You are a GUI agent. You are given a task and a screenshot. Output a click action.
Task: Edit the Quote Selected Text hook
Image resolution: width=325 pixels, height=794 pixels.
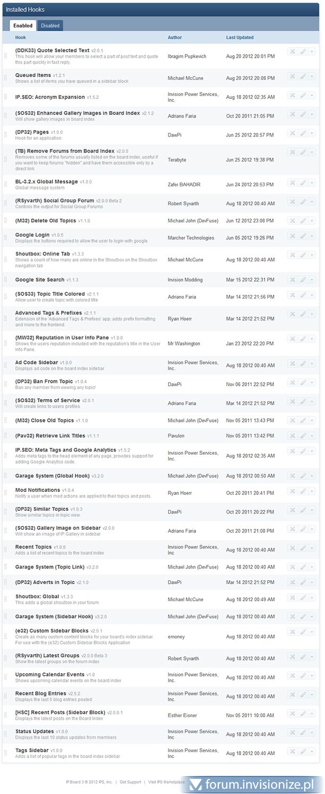303,51
